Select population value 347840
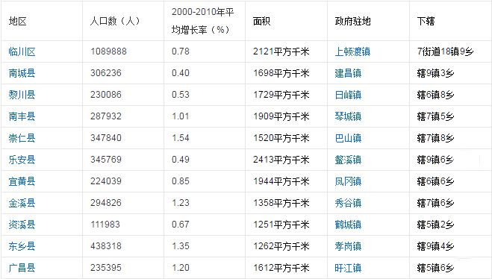 pyautogui.click(x=106, y=137)
